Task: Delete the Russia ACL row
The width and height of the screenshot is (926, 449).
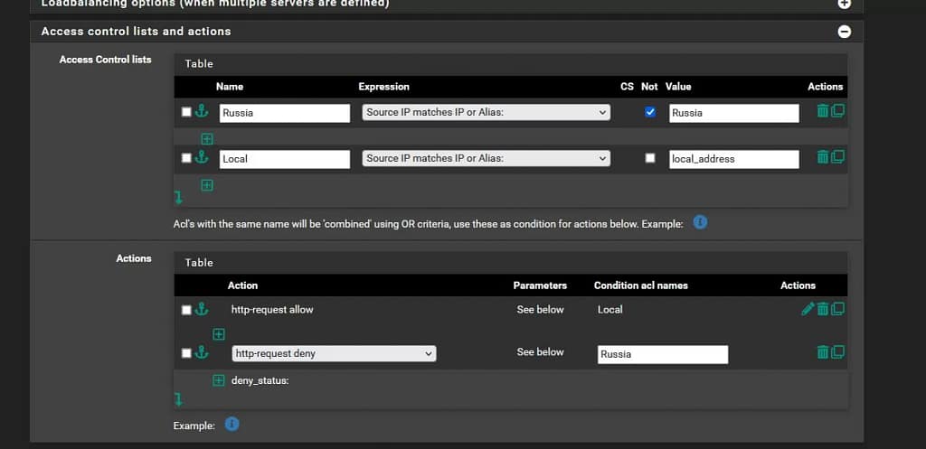Action: 822,111
